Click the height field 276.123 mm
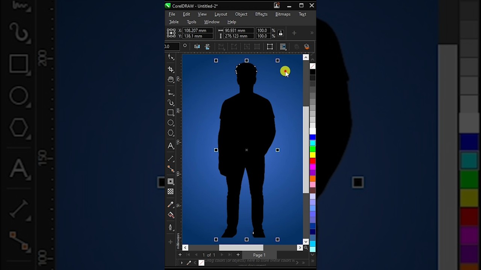 (x=239, y=36)
